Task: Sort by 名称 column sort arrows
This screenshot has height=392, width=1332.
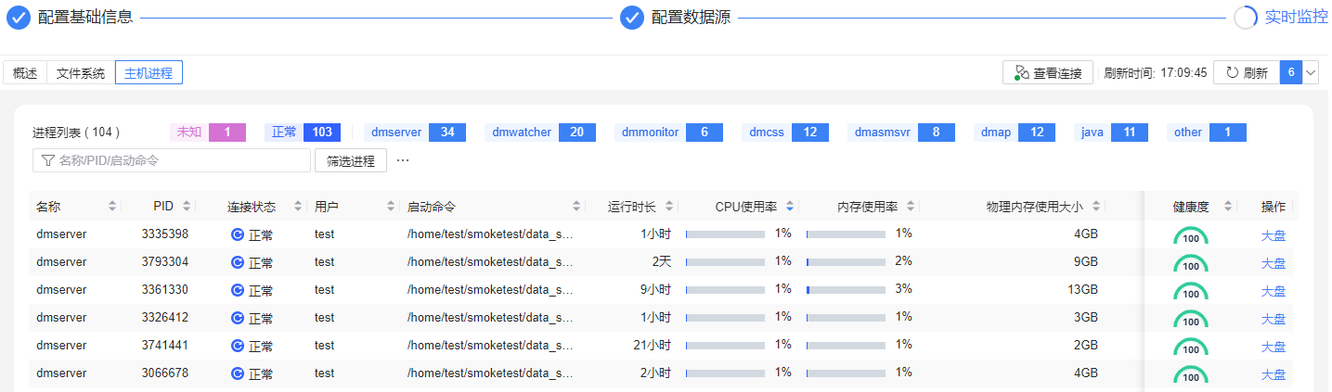Action: [x=112, y=206]
